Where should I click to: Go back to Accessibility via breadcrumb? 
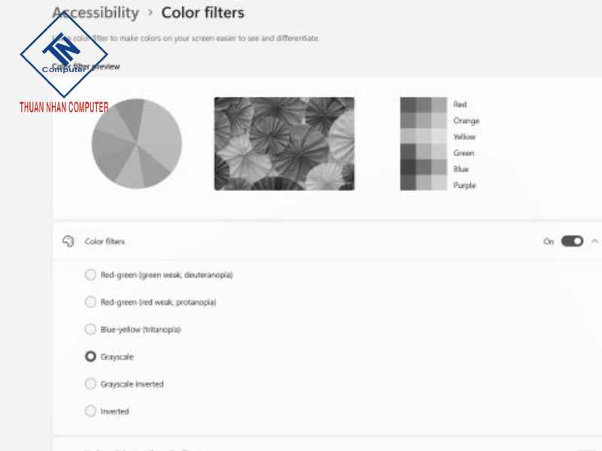(95, 13)
